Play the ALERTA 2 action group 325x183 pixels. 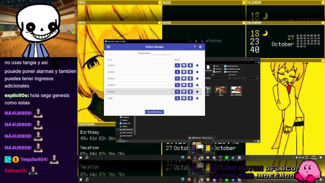point(177,72)
